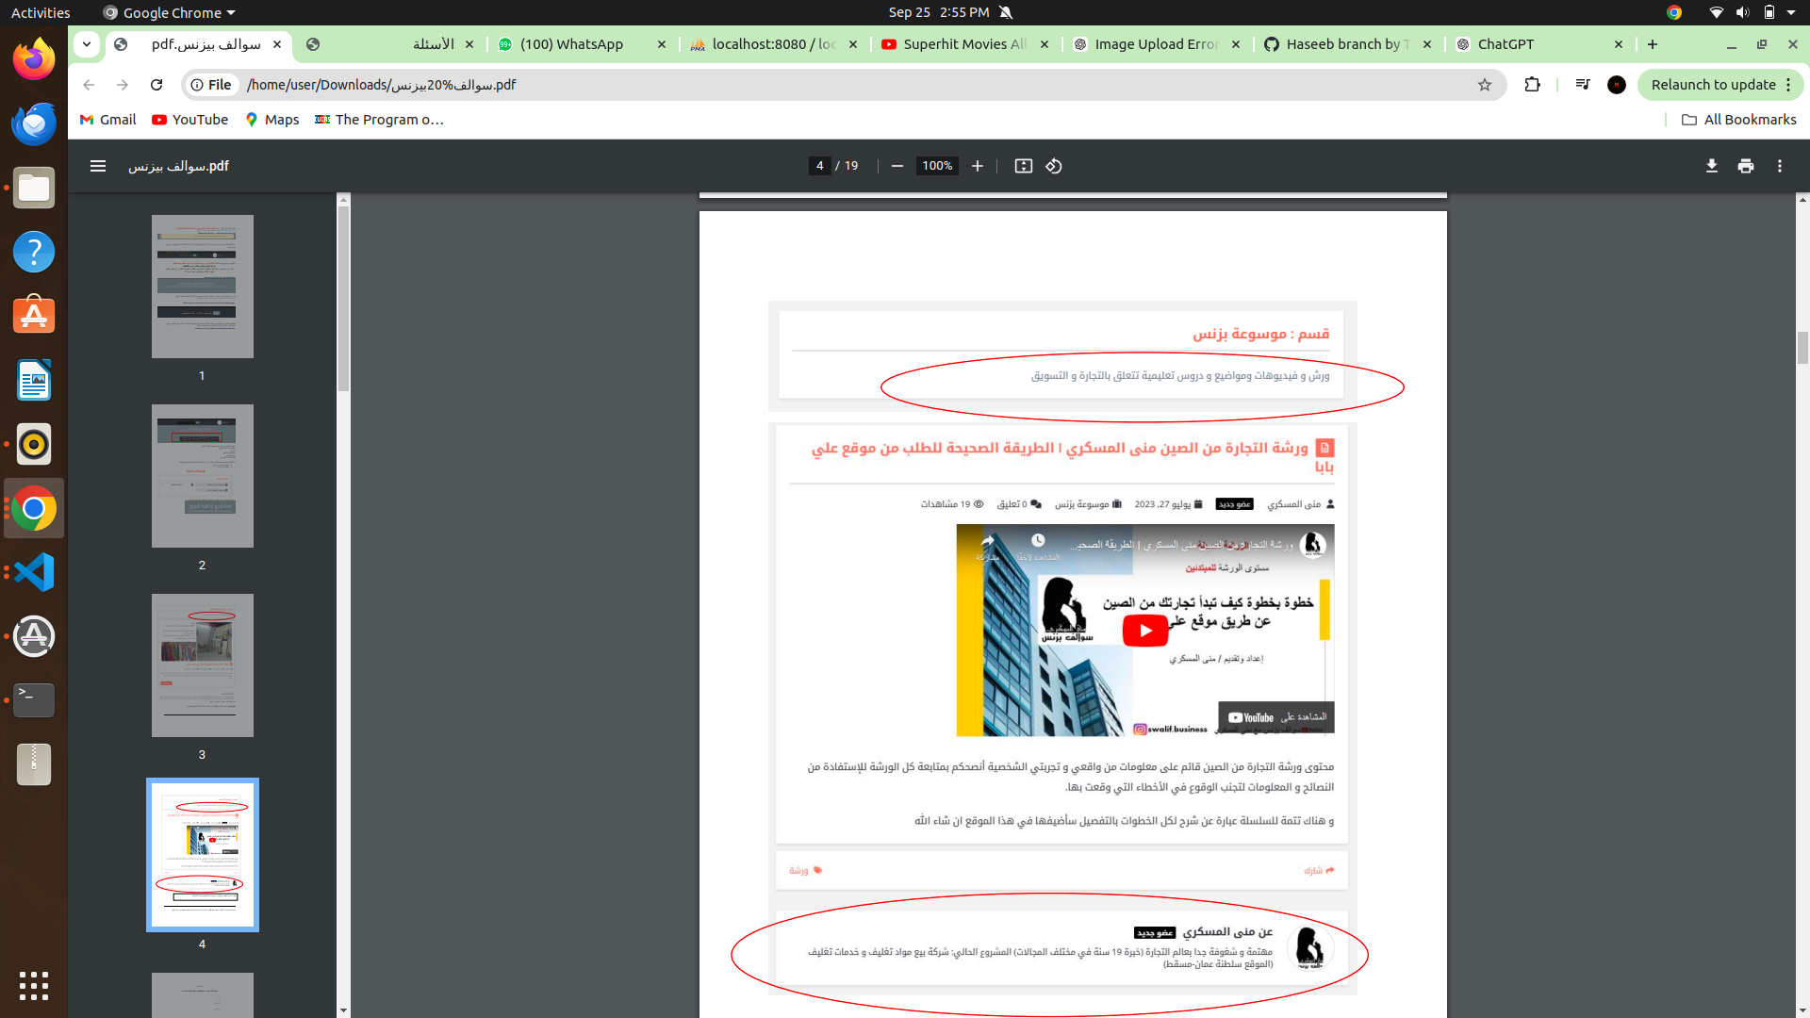Click the PDF download icon
Viewport: 1810px width, 1018px height.
(1711, 166)
